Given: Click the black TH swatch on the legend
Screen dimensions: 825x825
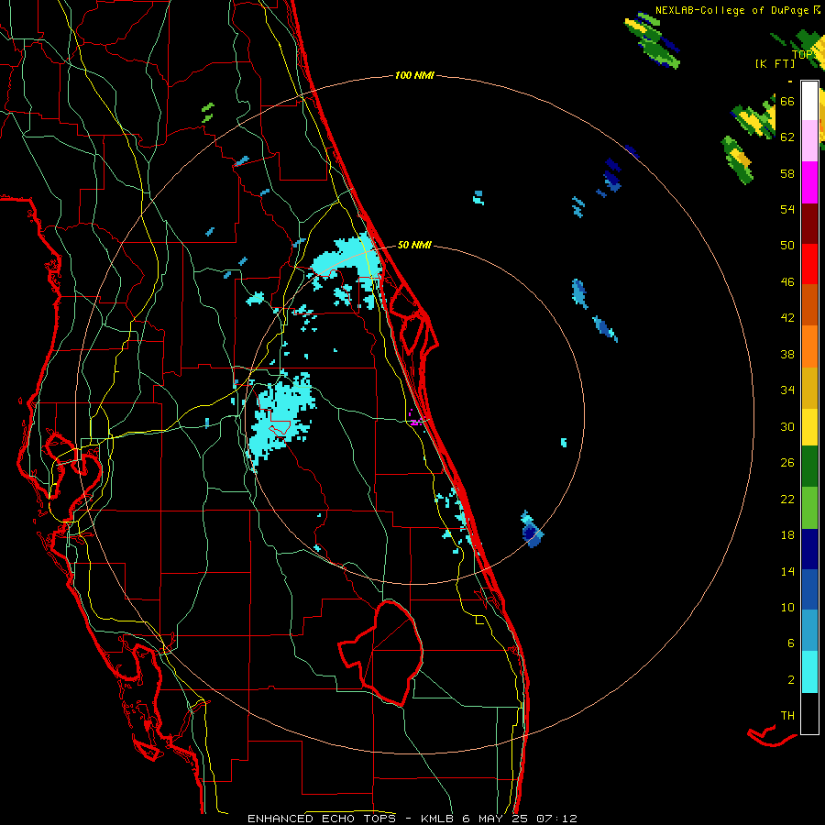Looking at the screenshot, I should tap(809, 713).
